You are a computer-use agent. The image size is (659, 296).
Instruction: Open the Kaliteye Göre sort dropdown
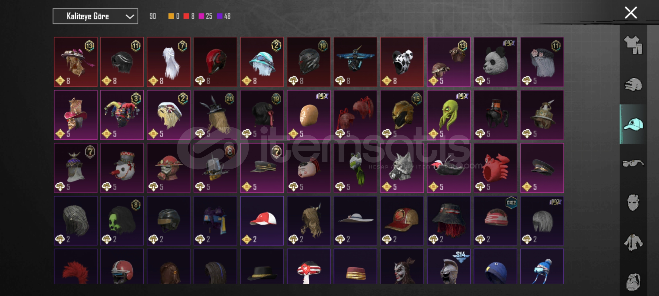[x=95, y=16]
